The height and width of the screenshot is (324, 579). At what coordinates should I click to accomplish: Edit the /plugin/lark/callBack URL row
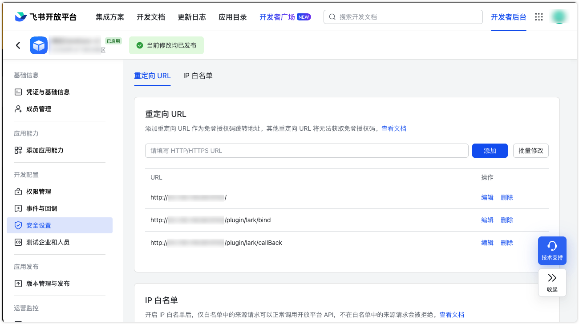(487, 243)
